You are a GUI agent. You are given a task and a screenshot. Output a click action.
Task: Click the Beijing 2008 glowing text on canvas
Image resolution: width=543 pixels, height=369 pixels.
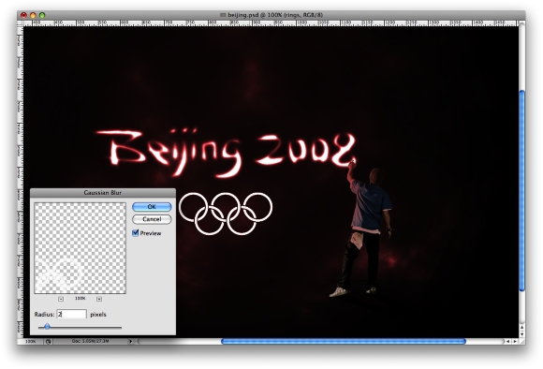227,153
